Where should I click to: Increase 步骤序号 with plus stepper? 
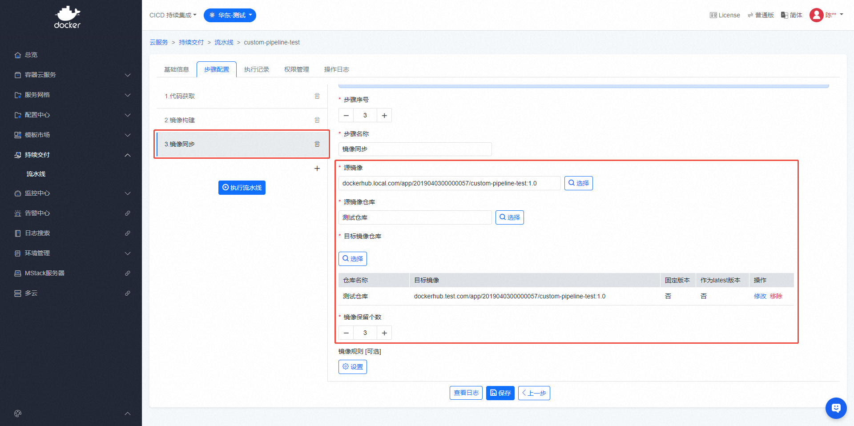(384, 116)
